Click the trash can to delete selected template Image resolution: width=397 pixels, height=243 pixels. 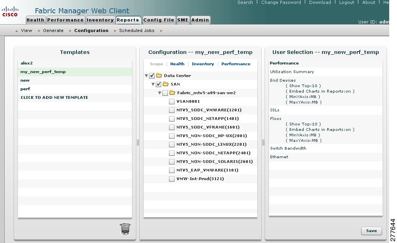coord(125,229)
